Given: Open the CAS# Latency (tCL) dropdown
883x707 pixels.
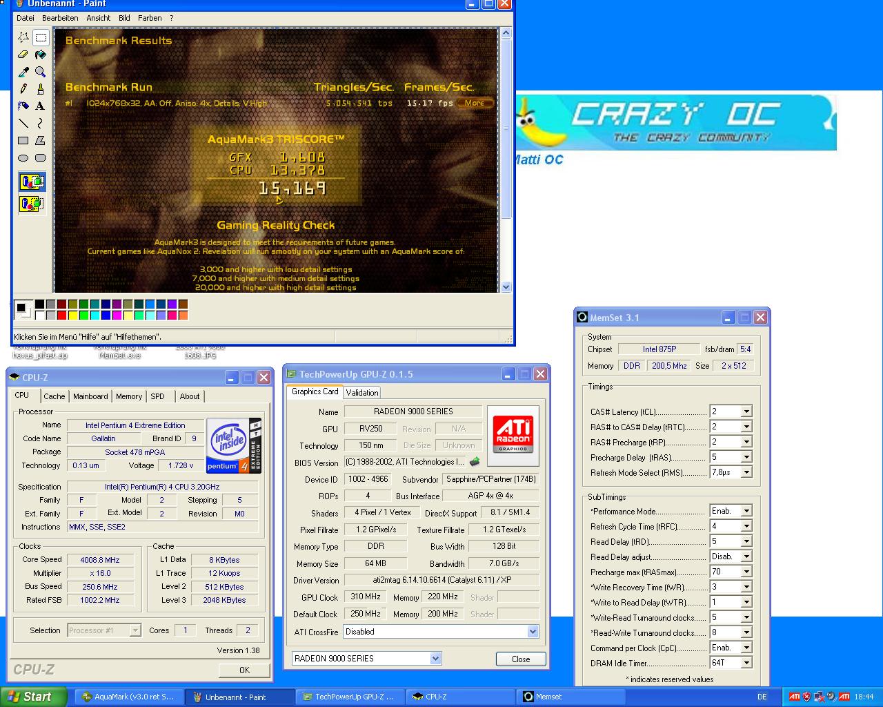Looking at the screenshot, I should [x=746, y=411].
